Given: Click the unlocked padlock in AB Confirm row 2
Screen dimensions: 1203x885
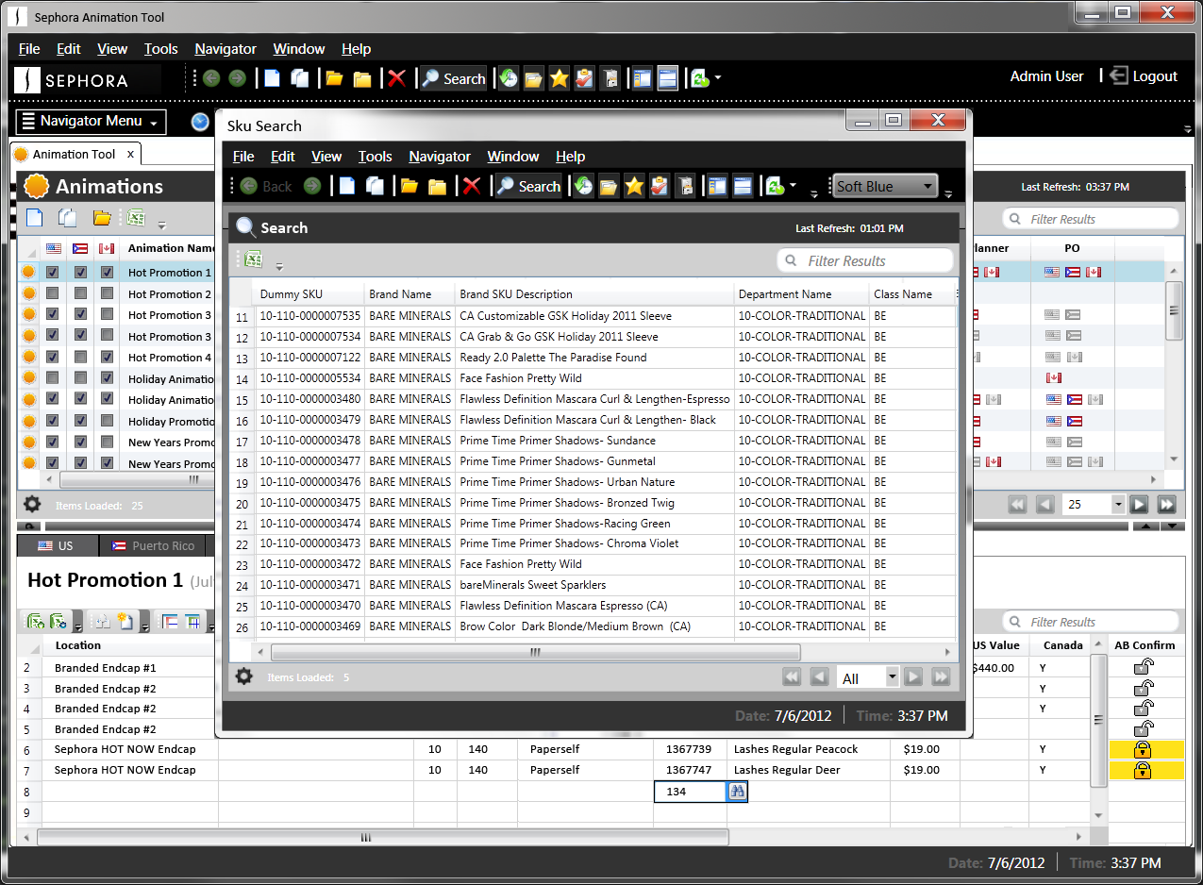Looking at the screenshot, I should coord(1143,667).
